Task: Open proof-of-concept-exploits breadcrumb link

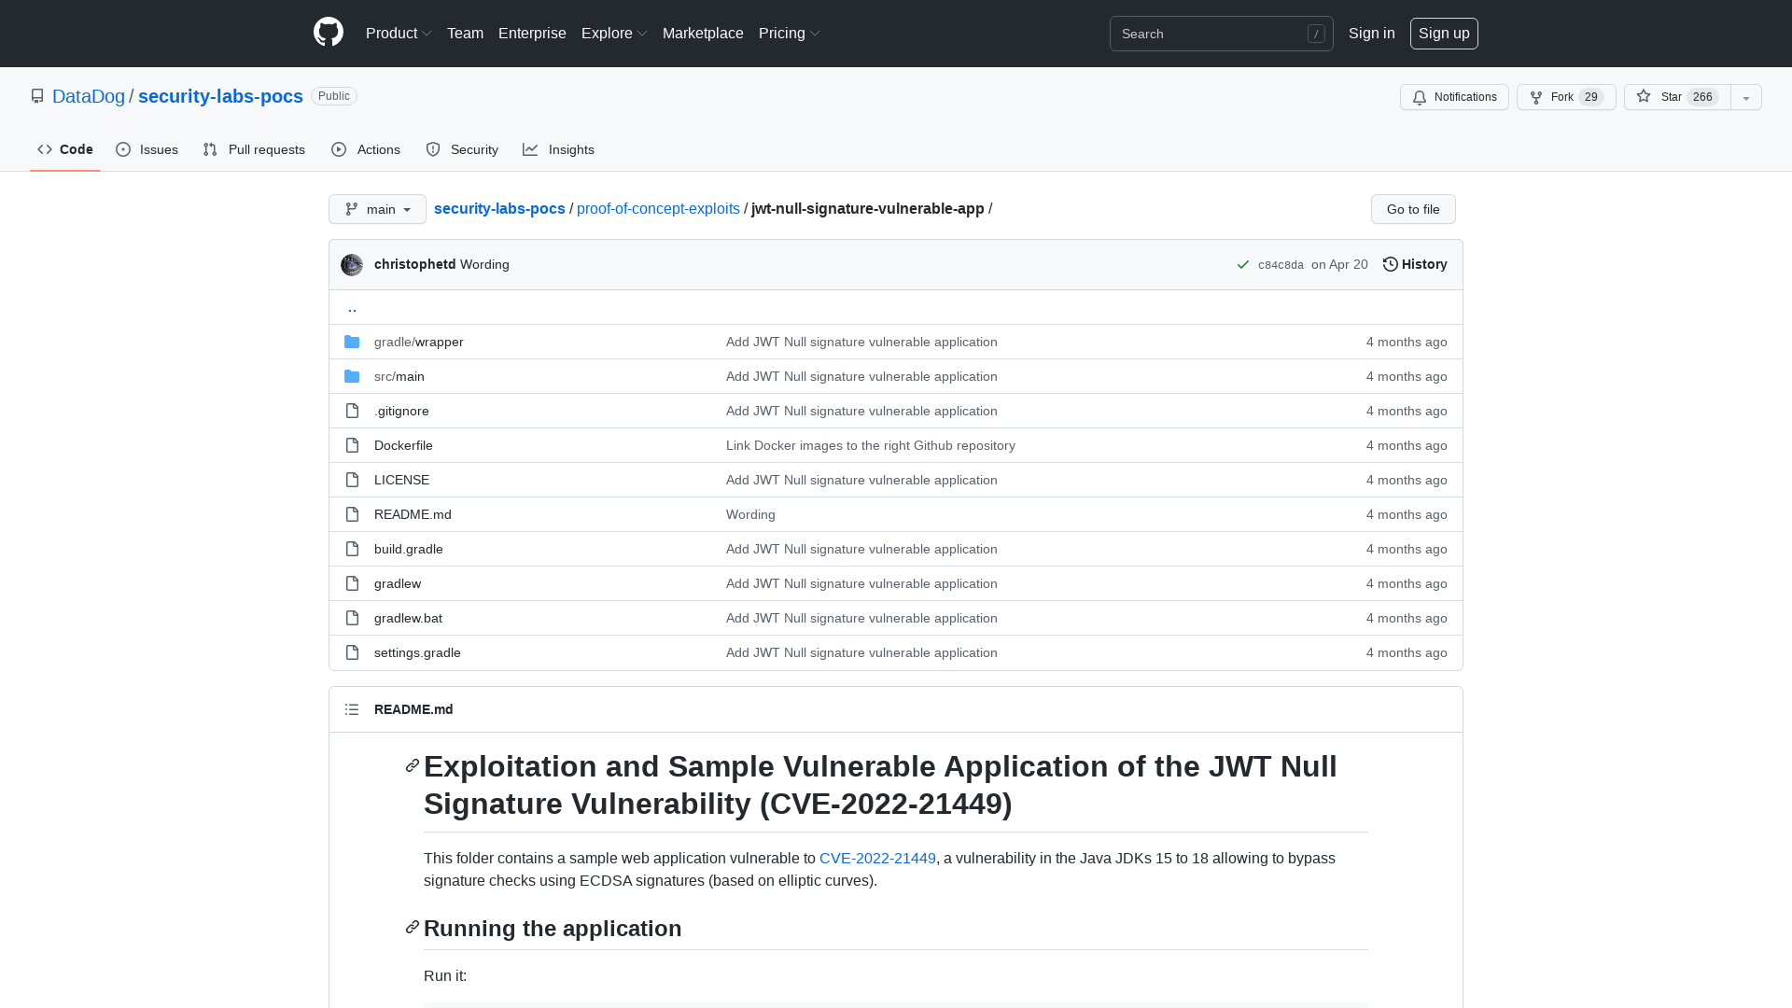Action: coord(658,209)
